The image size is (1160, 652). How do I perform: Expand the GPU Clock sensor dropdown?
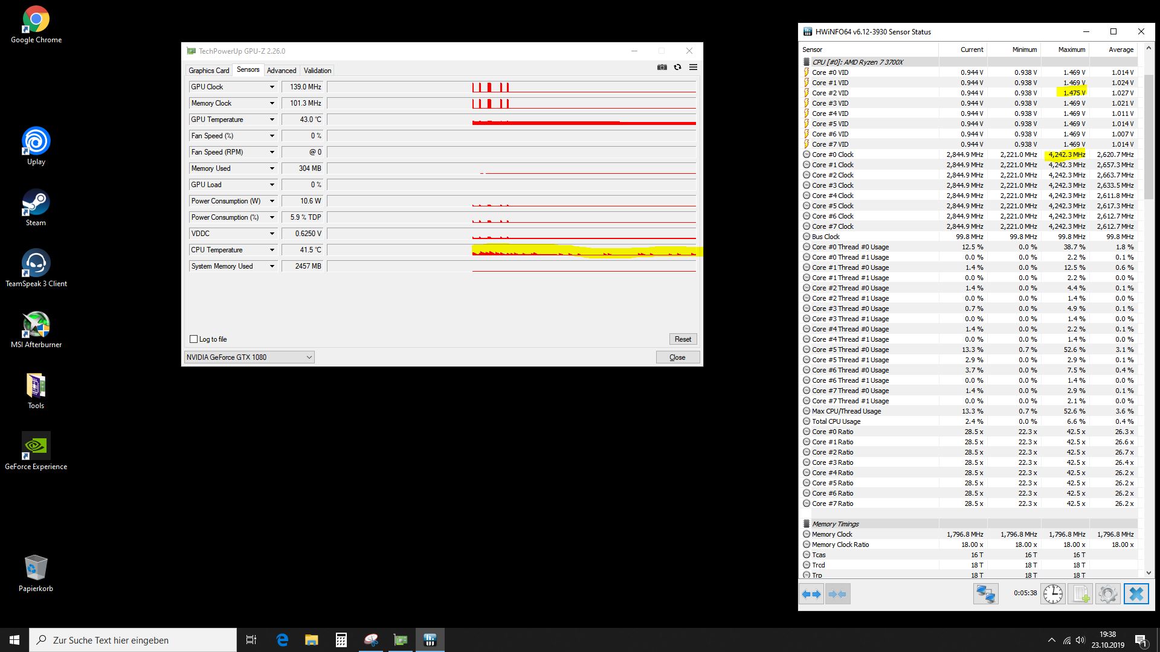tap(272, 87)
